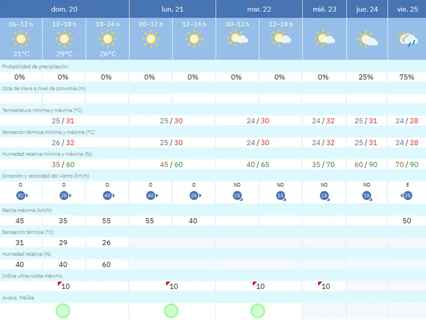Image resolution: width=426 pixels, height=320 pixels.
Task: Click the gust value 45 for 06–12 h
Action: click(x=20, y=221)
